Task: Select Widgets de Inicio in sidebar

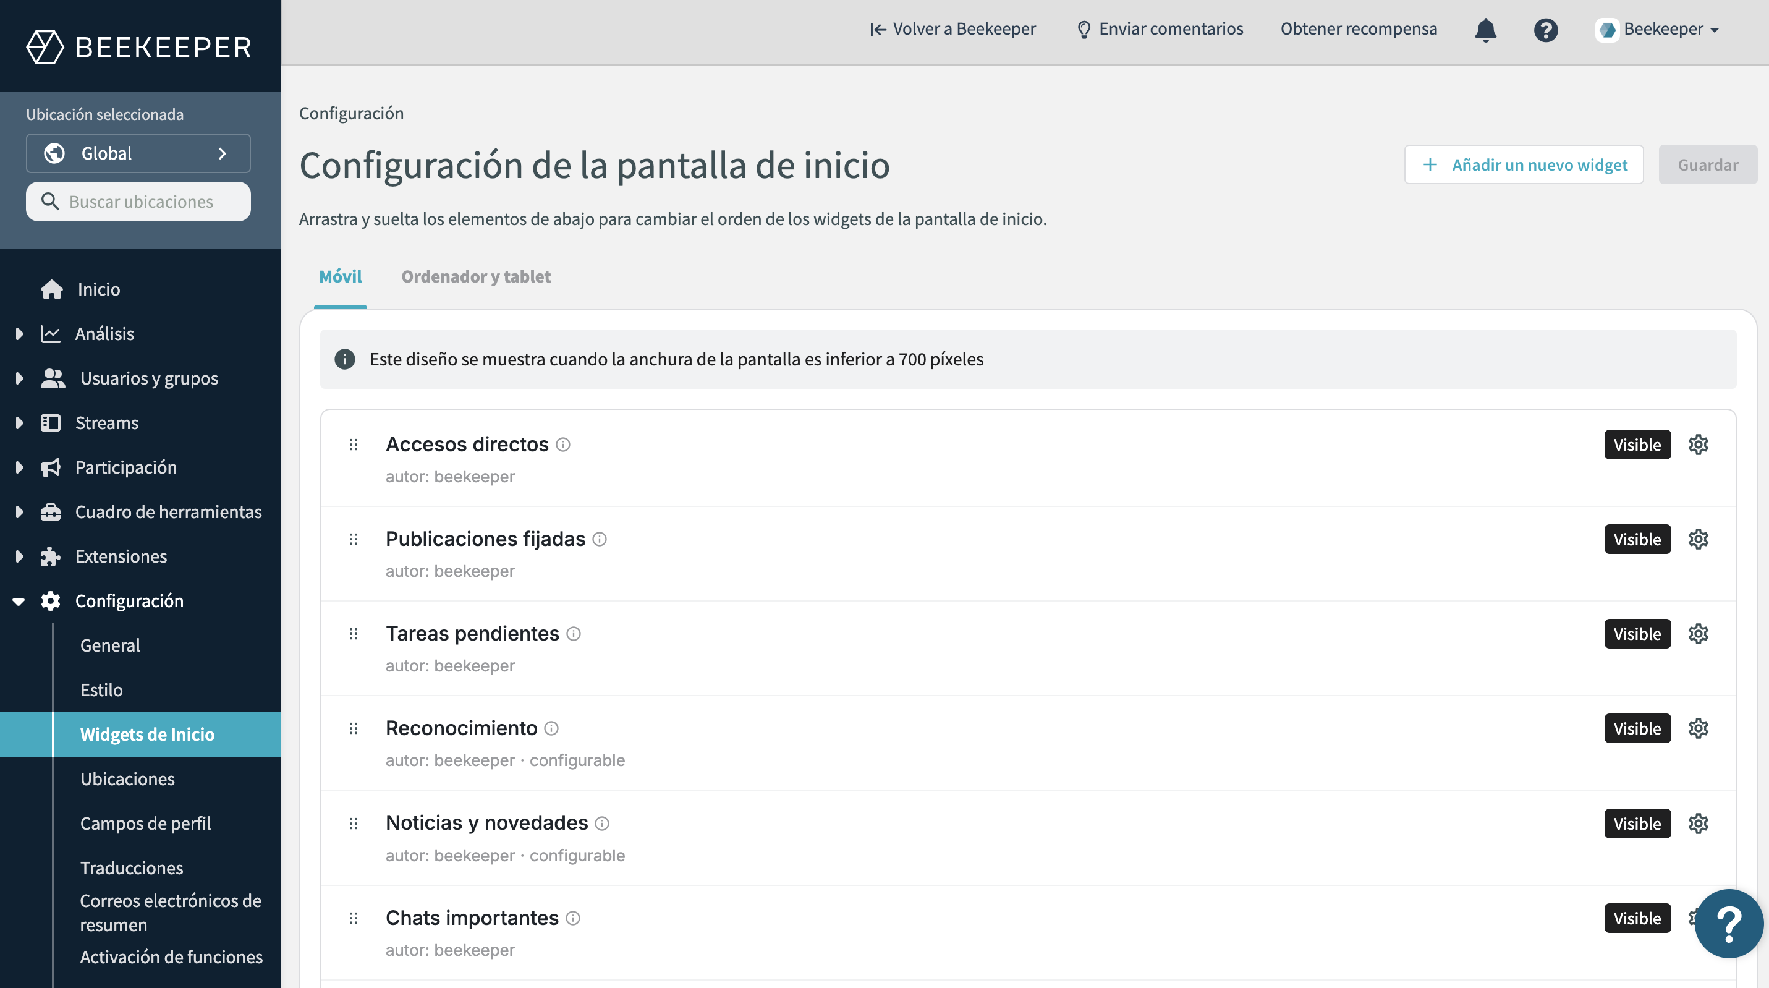Action: tap(140, 735)
